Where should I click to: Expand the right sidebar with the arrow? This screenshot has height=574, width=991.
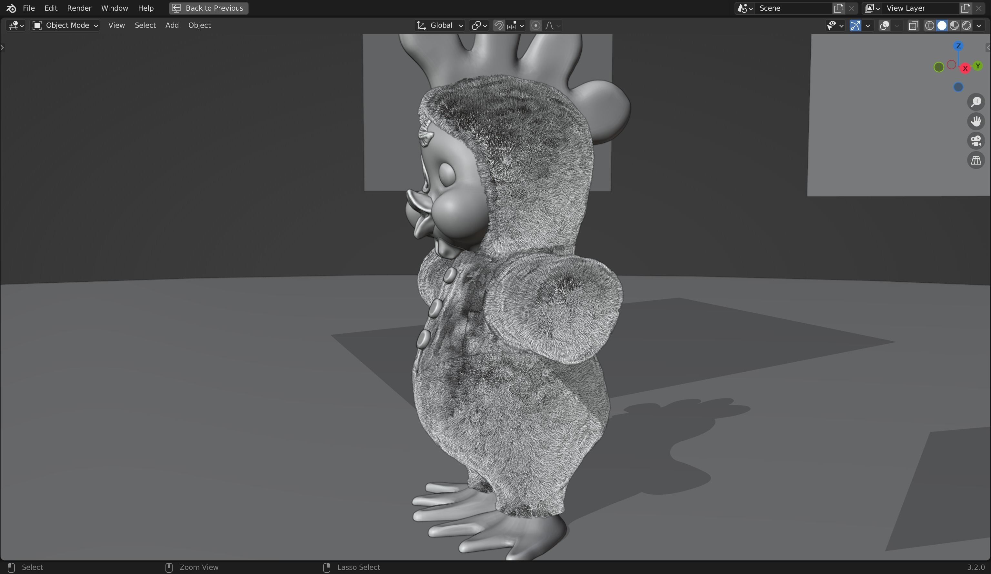click(x=988, y=48)
